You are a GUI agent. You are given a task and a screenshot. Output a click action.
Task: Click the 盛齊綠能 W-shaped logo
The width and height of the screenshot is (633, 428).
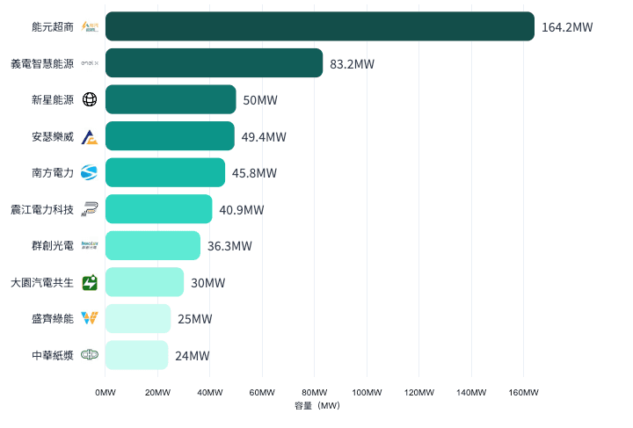click(90, 319)
